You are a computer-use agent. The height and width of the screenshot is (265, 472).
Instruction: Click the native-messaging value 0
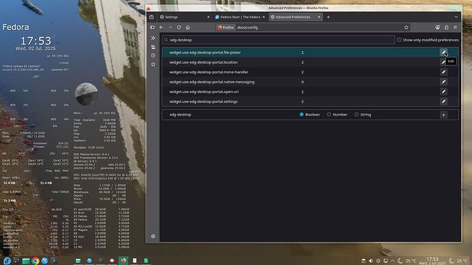(x=302, y=82)
